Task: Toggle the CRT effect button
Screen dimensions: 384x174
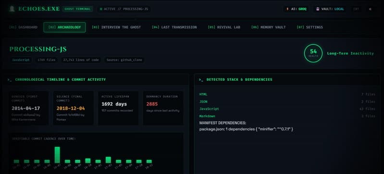Action: (356, 9)
